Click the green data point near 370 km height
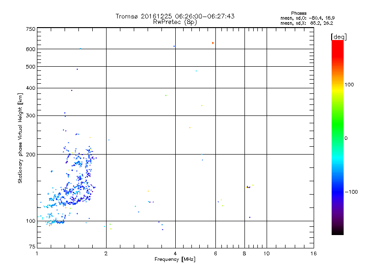Viewport: 369px width, 276px height. point(166,96)
